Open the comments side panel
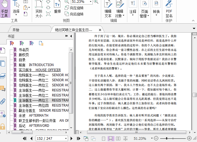The image size is (197, 142). (x=3, y=89)
